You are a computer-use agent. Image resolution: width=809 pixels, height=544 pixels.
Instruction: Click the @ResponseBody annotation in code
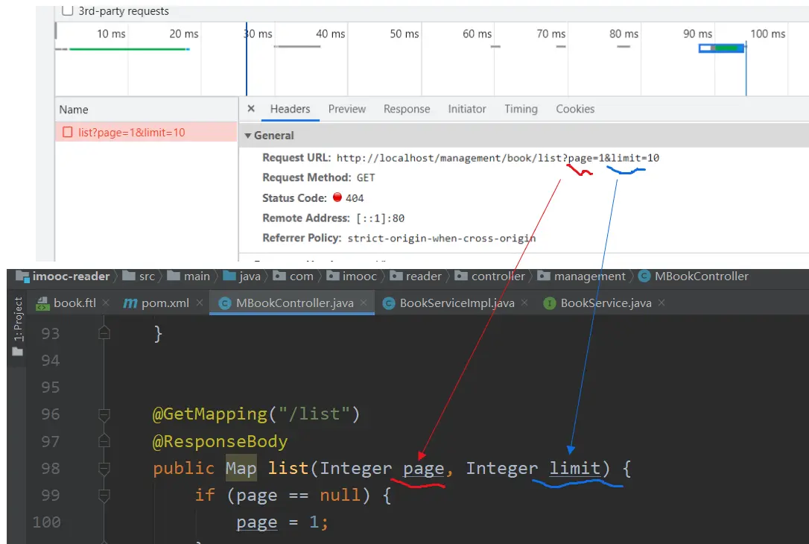(220, 441)
